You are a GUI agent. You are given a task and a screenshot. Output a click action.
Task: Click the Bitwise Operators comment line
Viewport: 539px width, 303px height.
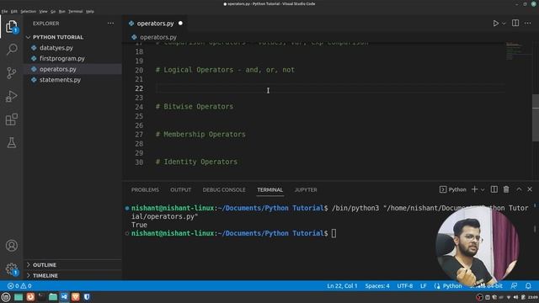(x=195, y=107)
